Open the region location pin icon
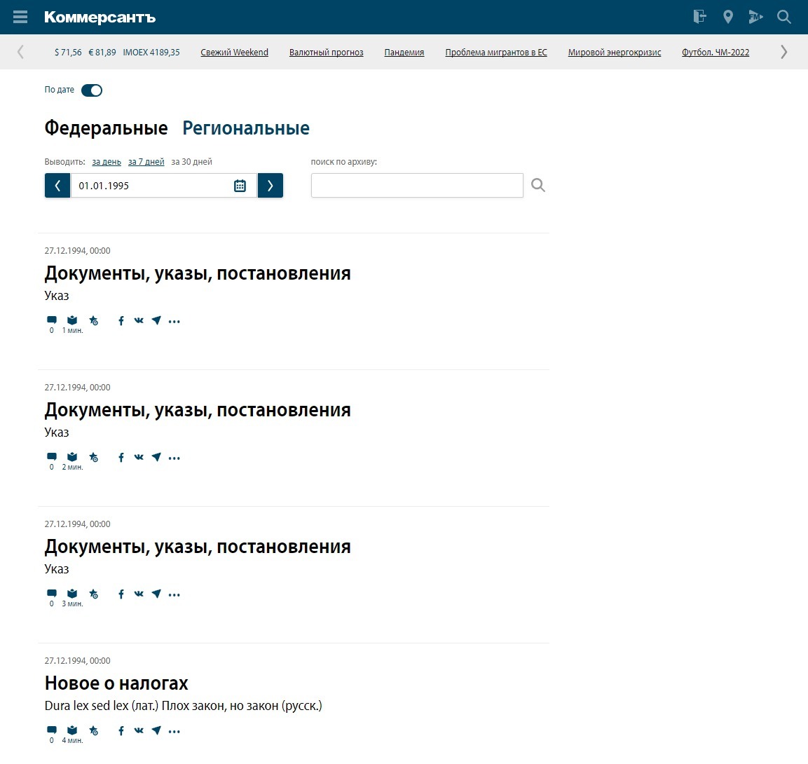Image resolution: width=808 pixels, height=764 pixels. [727, 17]
